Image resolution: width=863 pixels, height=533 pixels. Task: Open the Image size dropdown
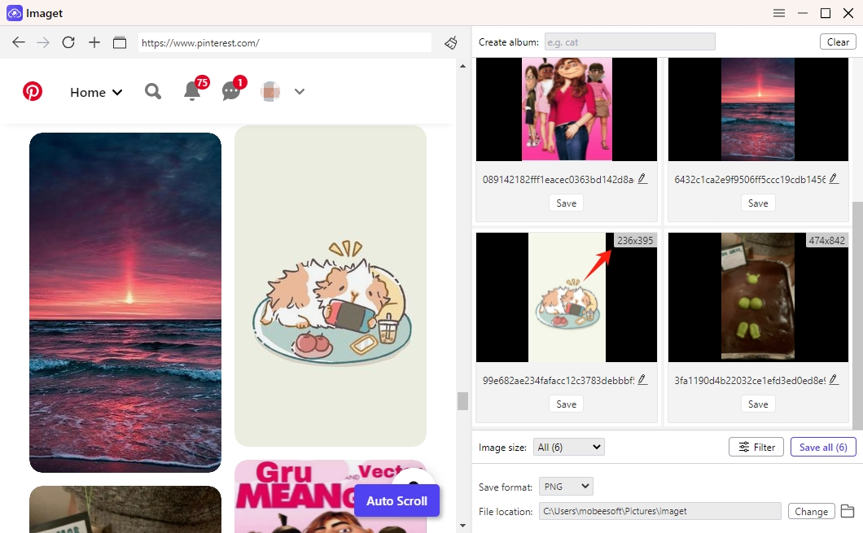pyautogui.click(x=569, y=447)
